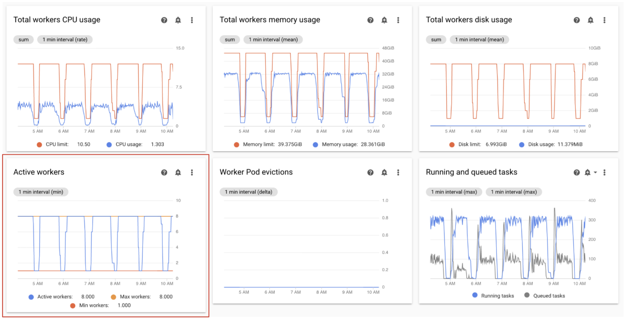This screenshot has width=624, height=318.
Task: Click the '1 min interval (delta)' chip
Action: coord(248,192)
